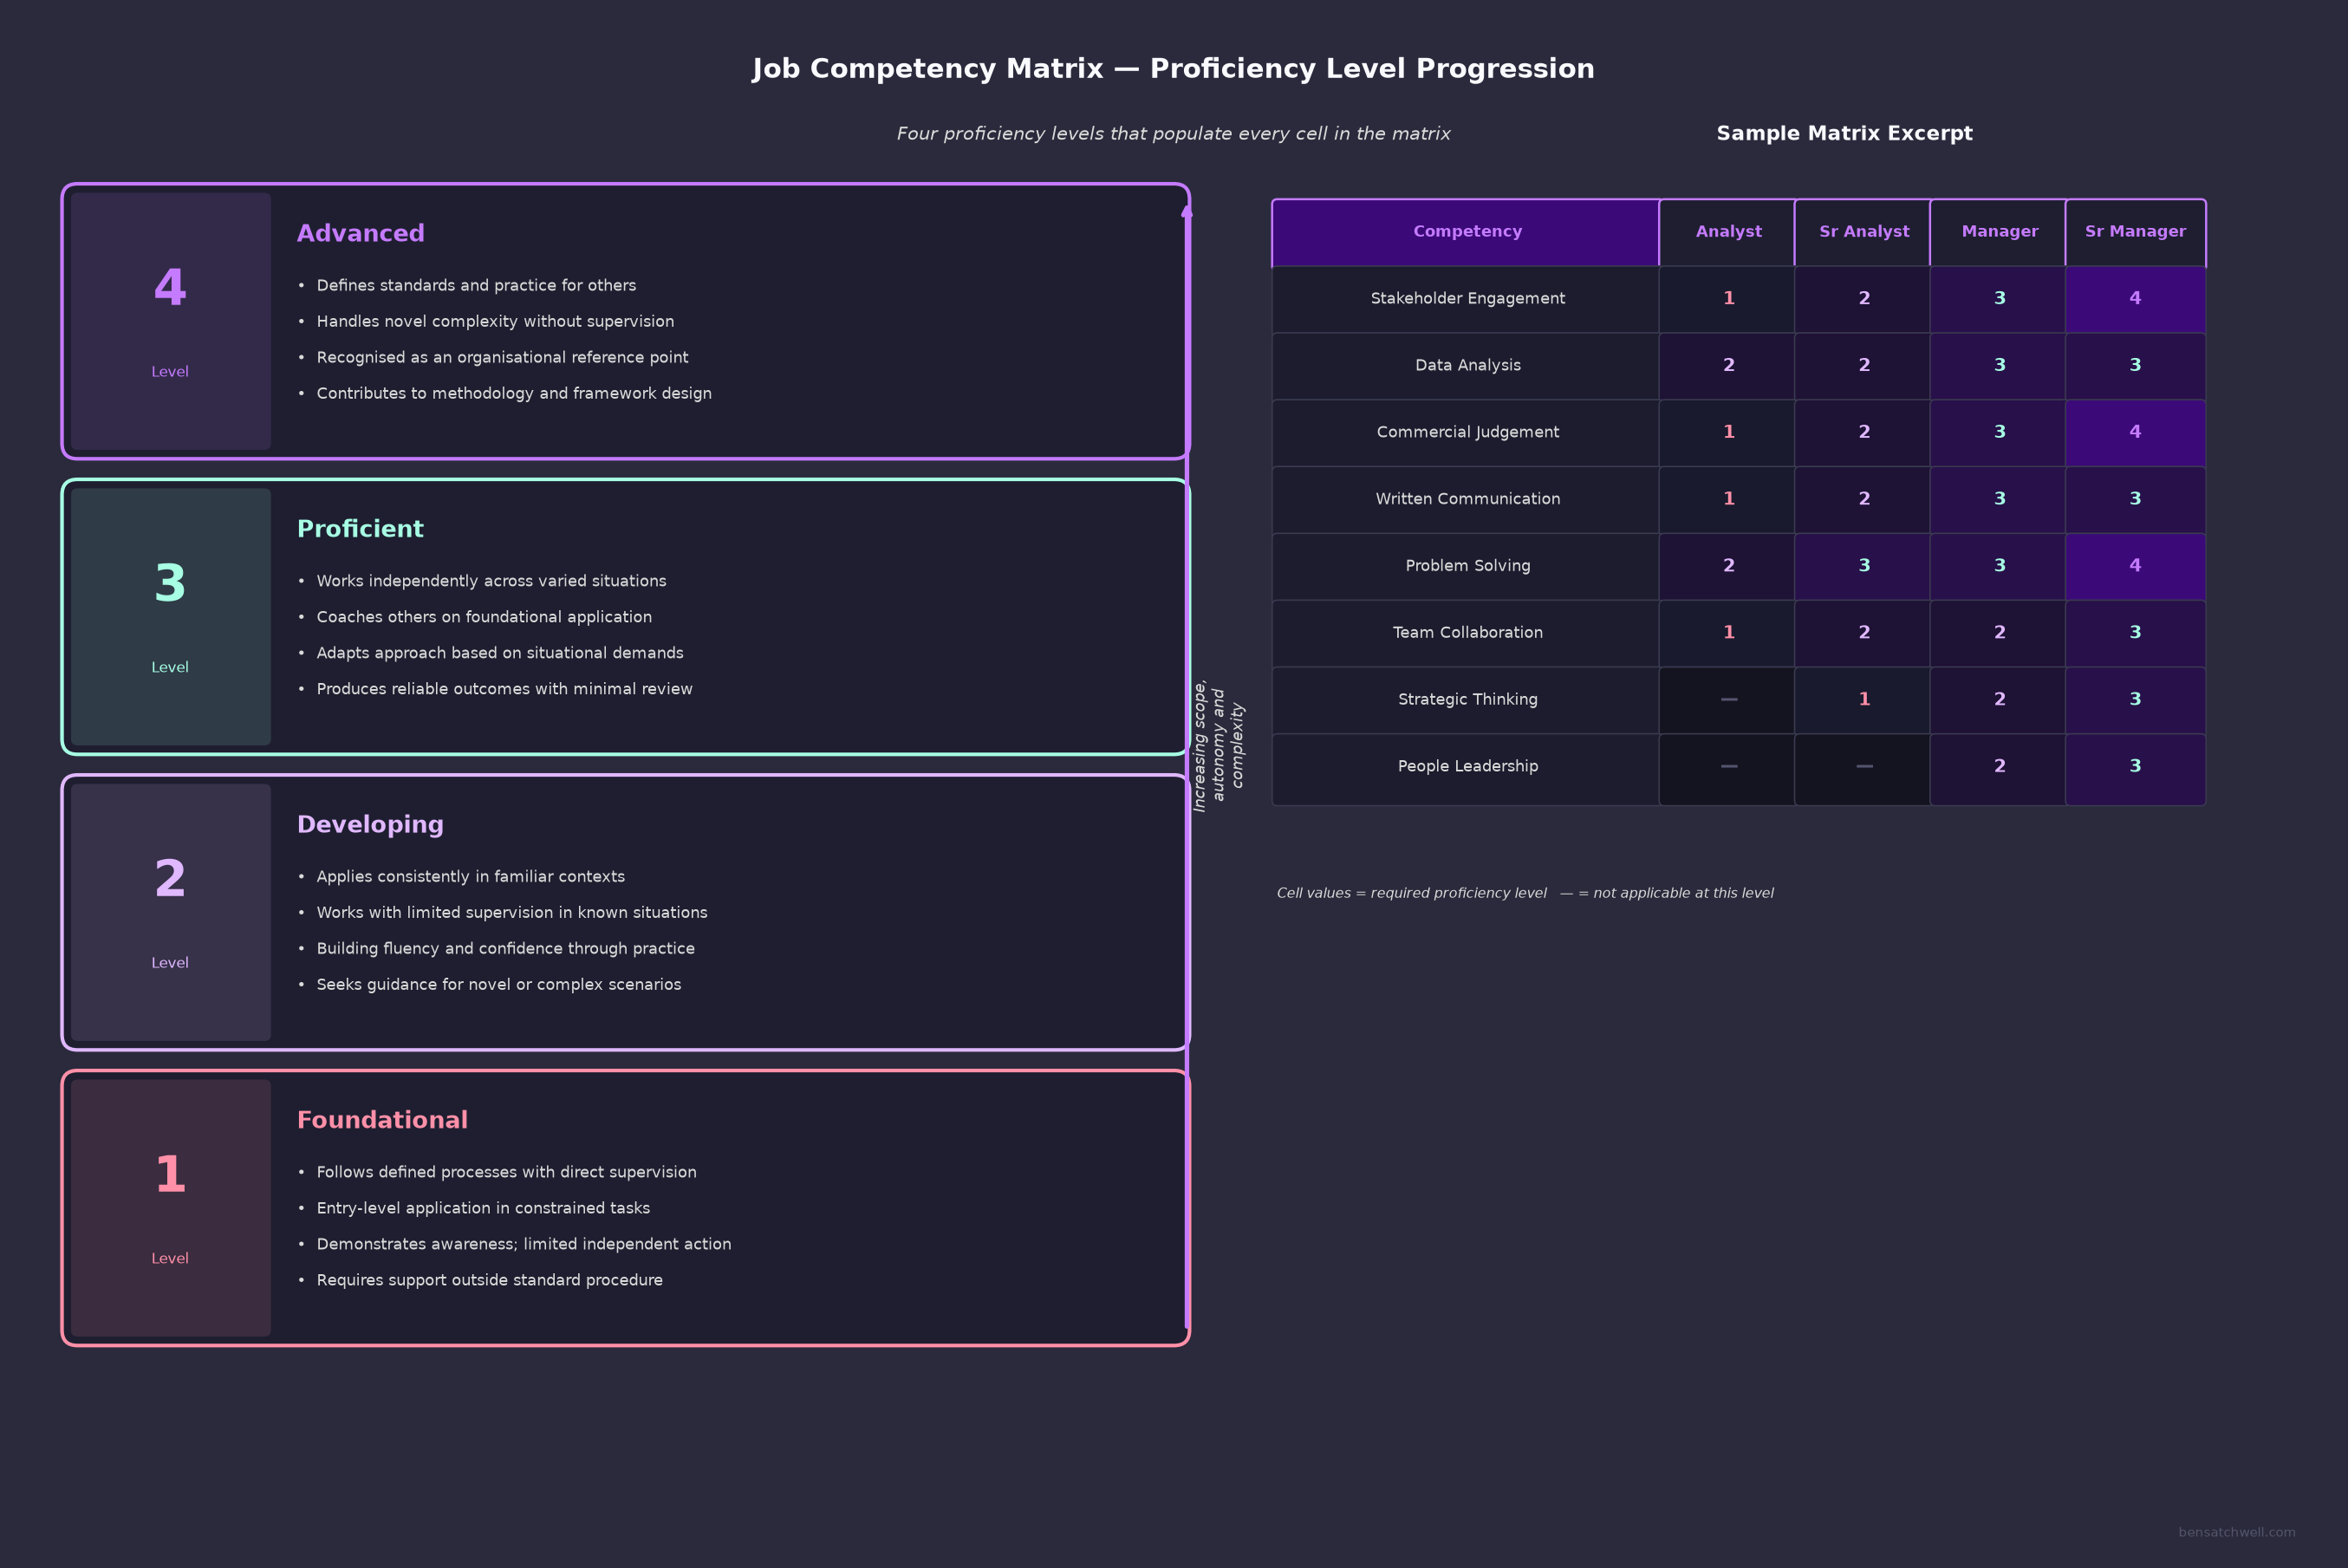Click 'Handles novel complexity without supervision'
The height and width of the screenshot is (1568, 2348).
[x=495, y=322]
